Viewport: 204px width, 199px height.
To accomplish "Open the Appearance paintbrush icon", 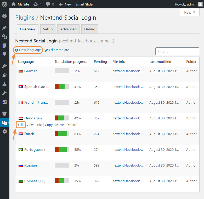I will (x=4, y=67).
